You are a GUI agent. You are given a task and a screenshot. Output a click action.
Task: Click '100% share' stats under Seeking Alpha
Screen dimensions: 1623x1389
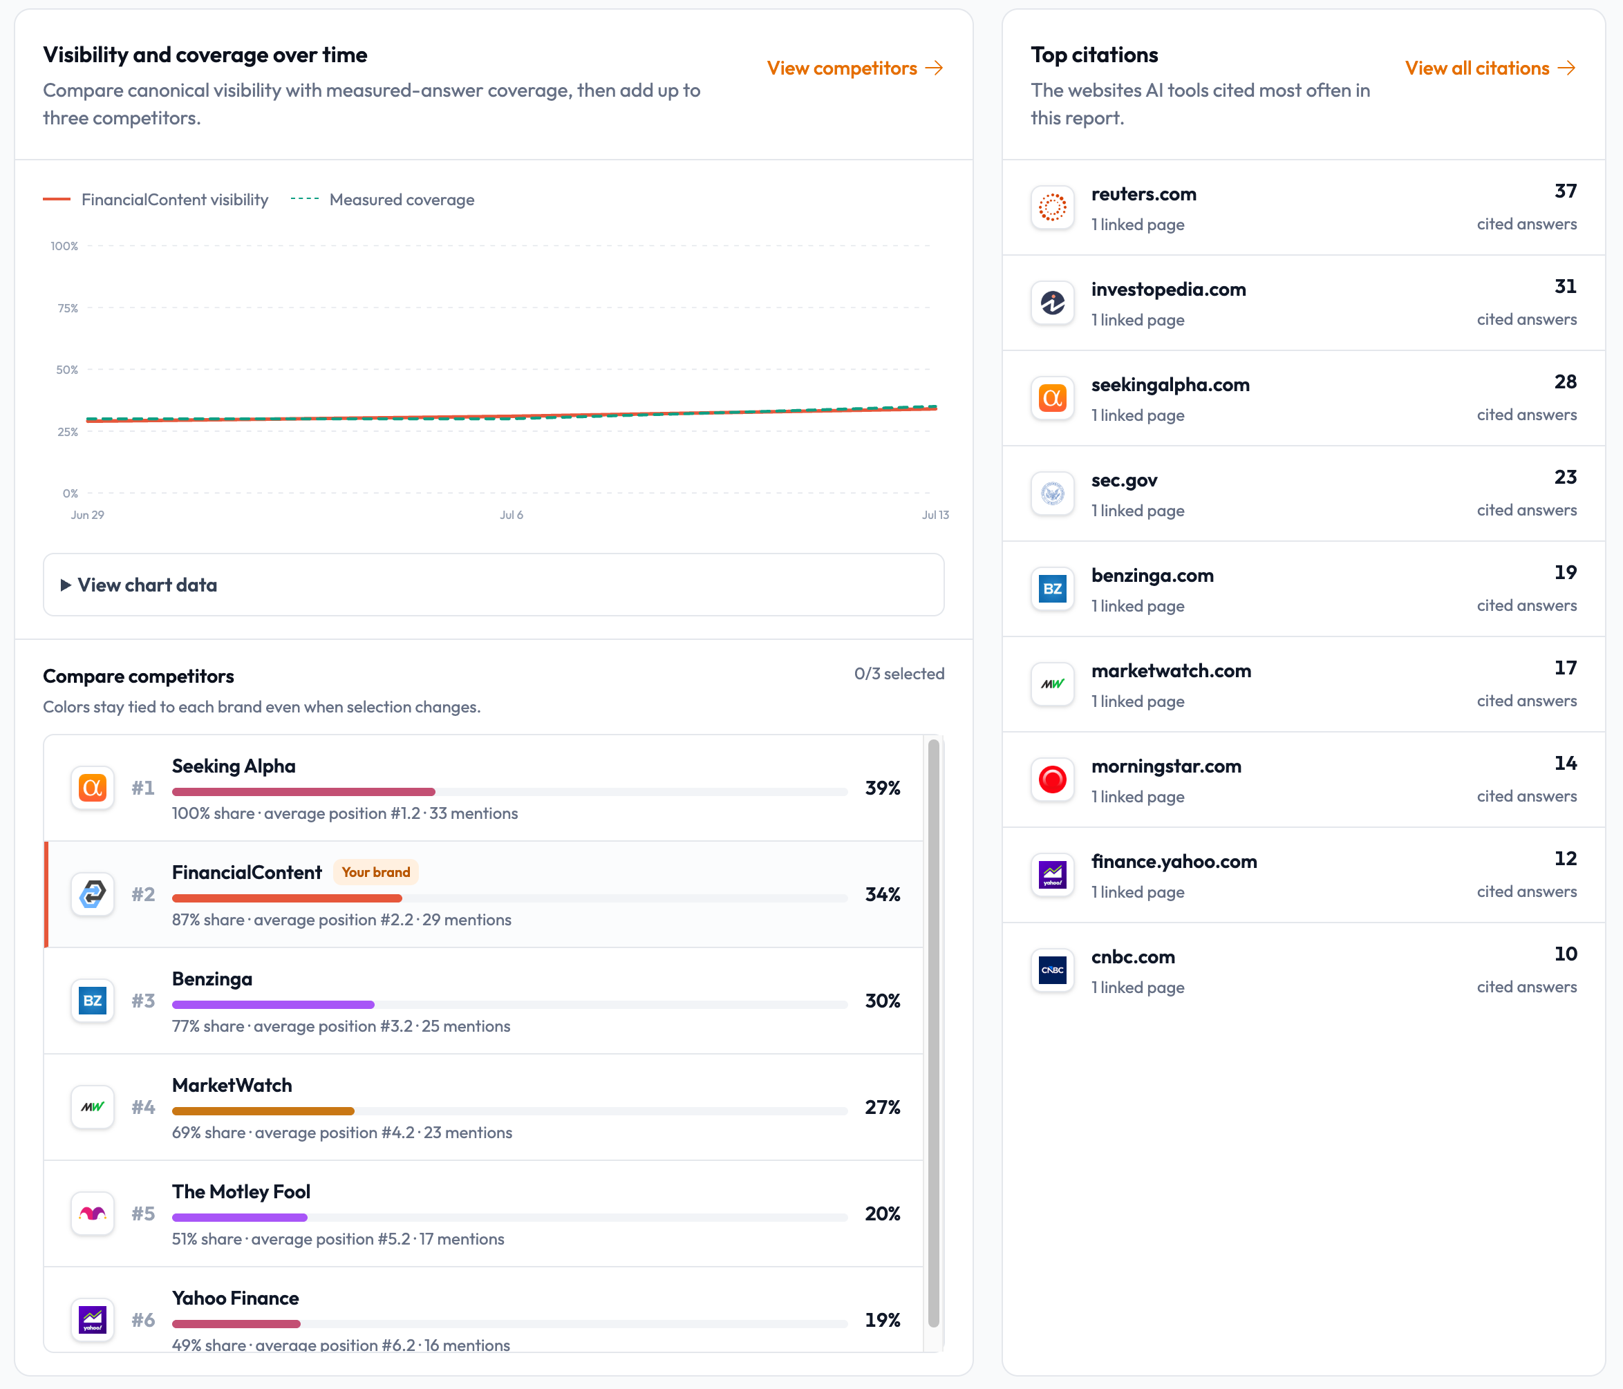coord(345,813)
